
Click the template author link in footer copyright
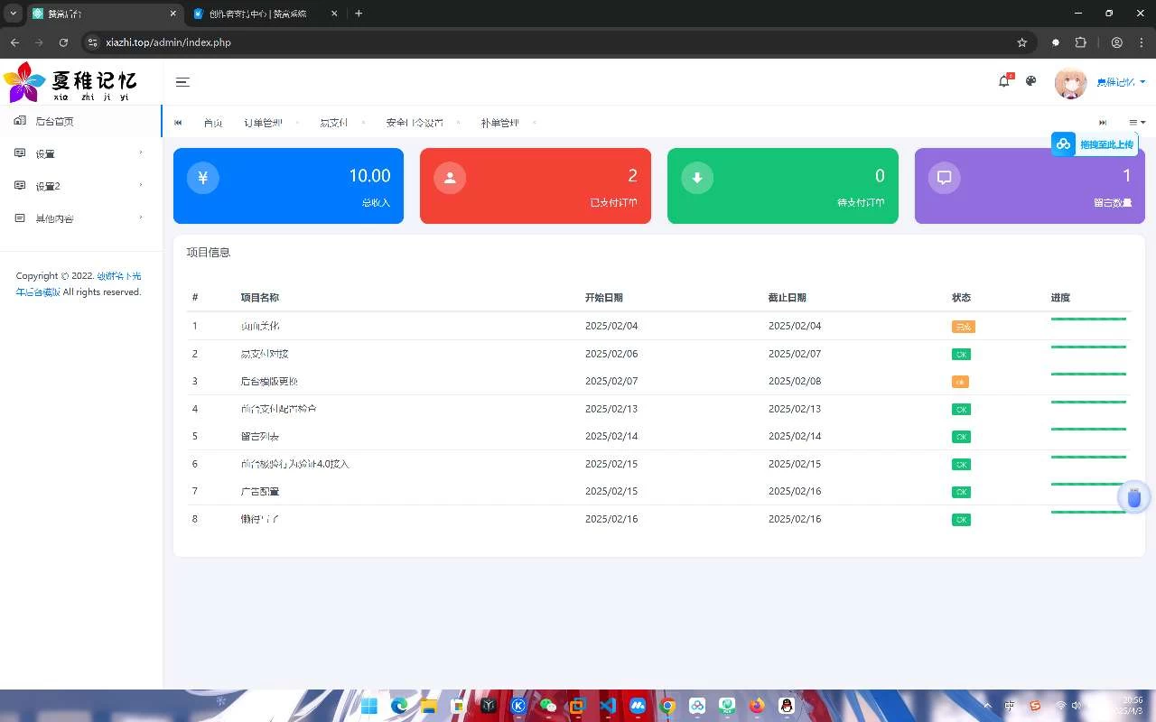point(118,276)
